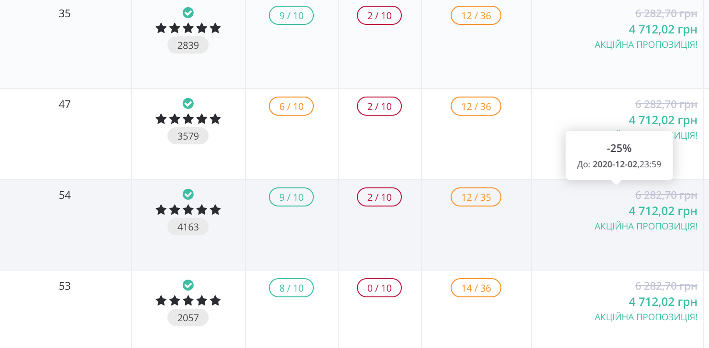709x348 pixels.
Task: Select the orange 6 / 10 badge
Action: click(291, 106)
